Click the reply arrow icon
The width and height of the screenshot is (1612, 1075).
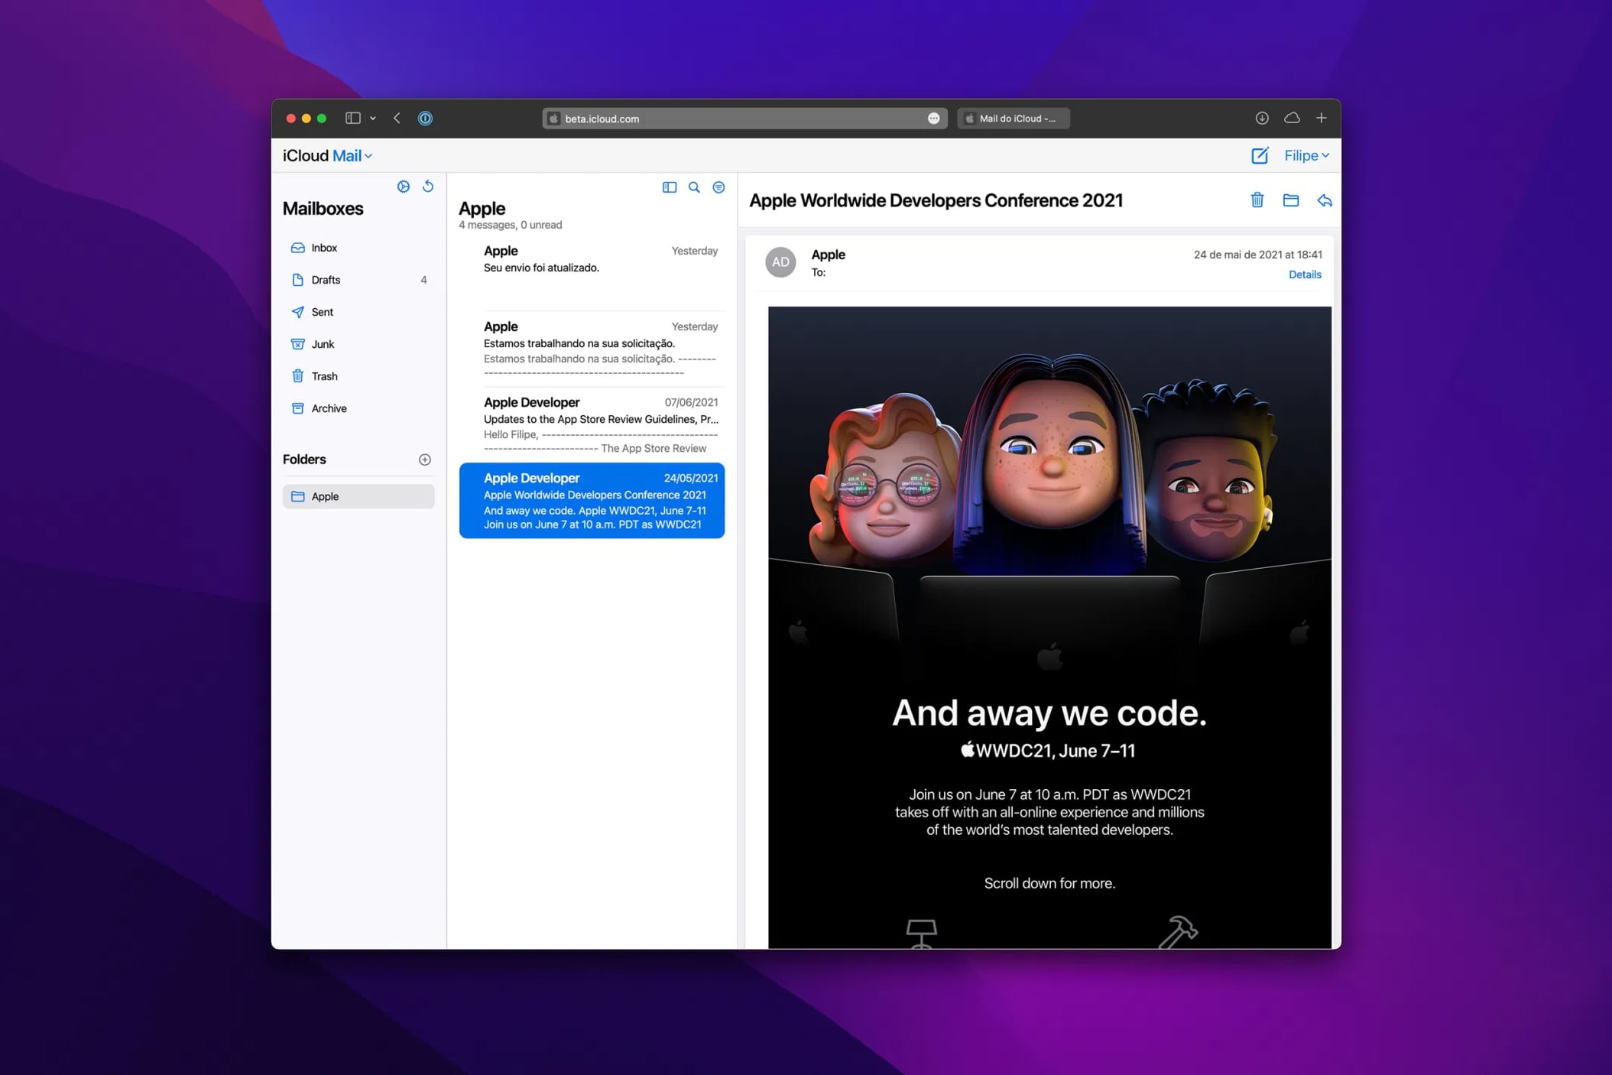tap(1325, 200)
